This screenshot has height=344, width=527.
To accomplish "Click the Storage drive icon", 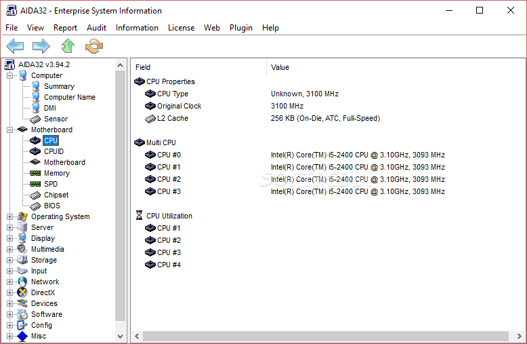I will [x=22, y=260].
